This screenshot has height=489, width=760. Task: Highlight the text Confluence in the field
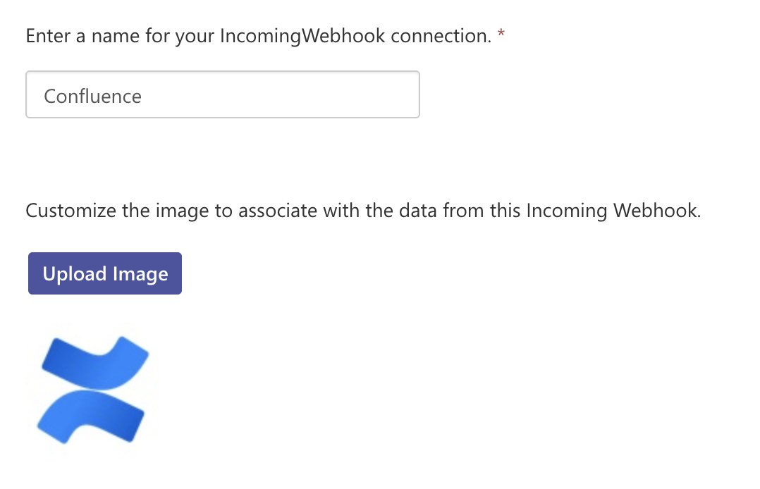(92, 96)
